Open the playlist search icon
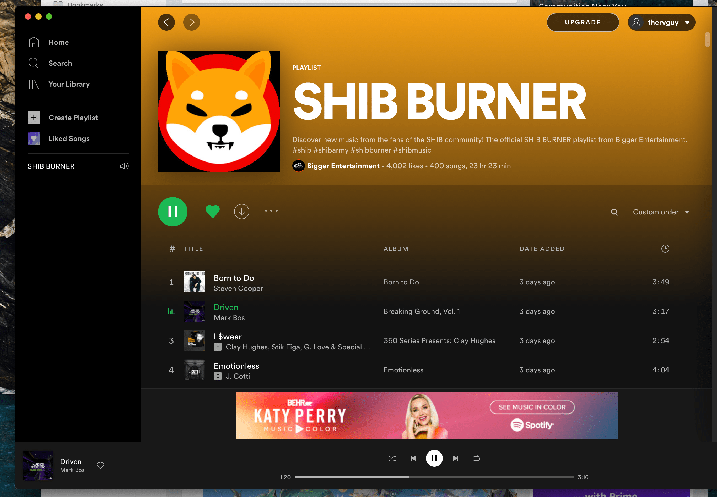Viewport: 717px width, 497px height. (614, 212)
